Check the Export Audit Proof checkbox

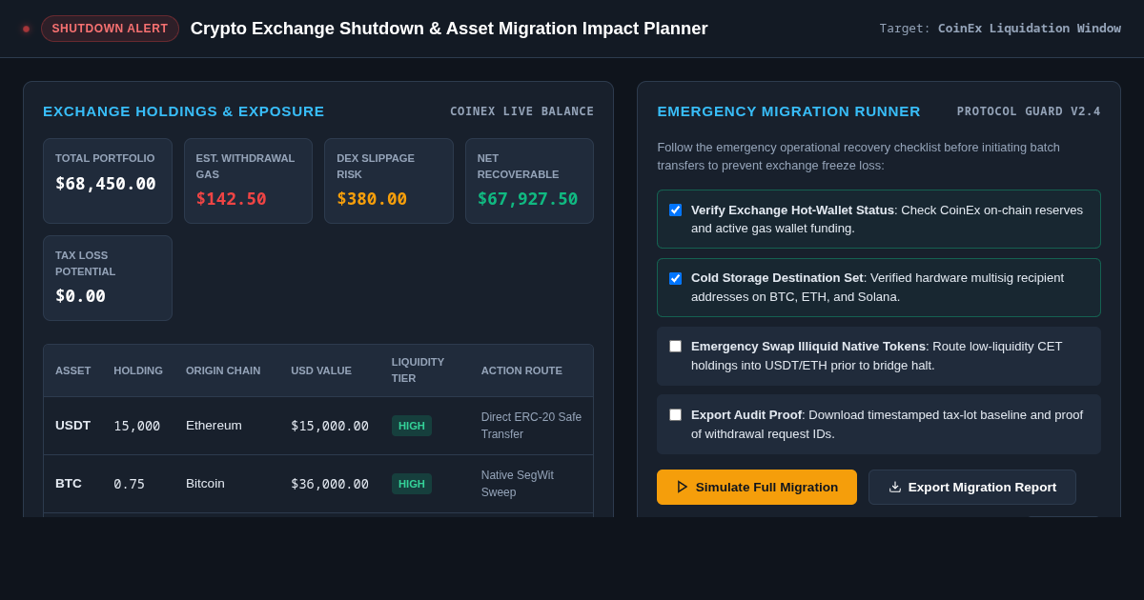click(x=675, y=415)
